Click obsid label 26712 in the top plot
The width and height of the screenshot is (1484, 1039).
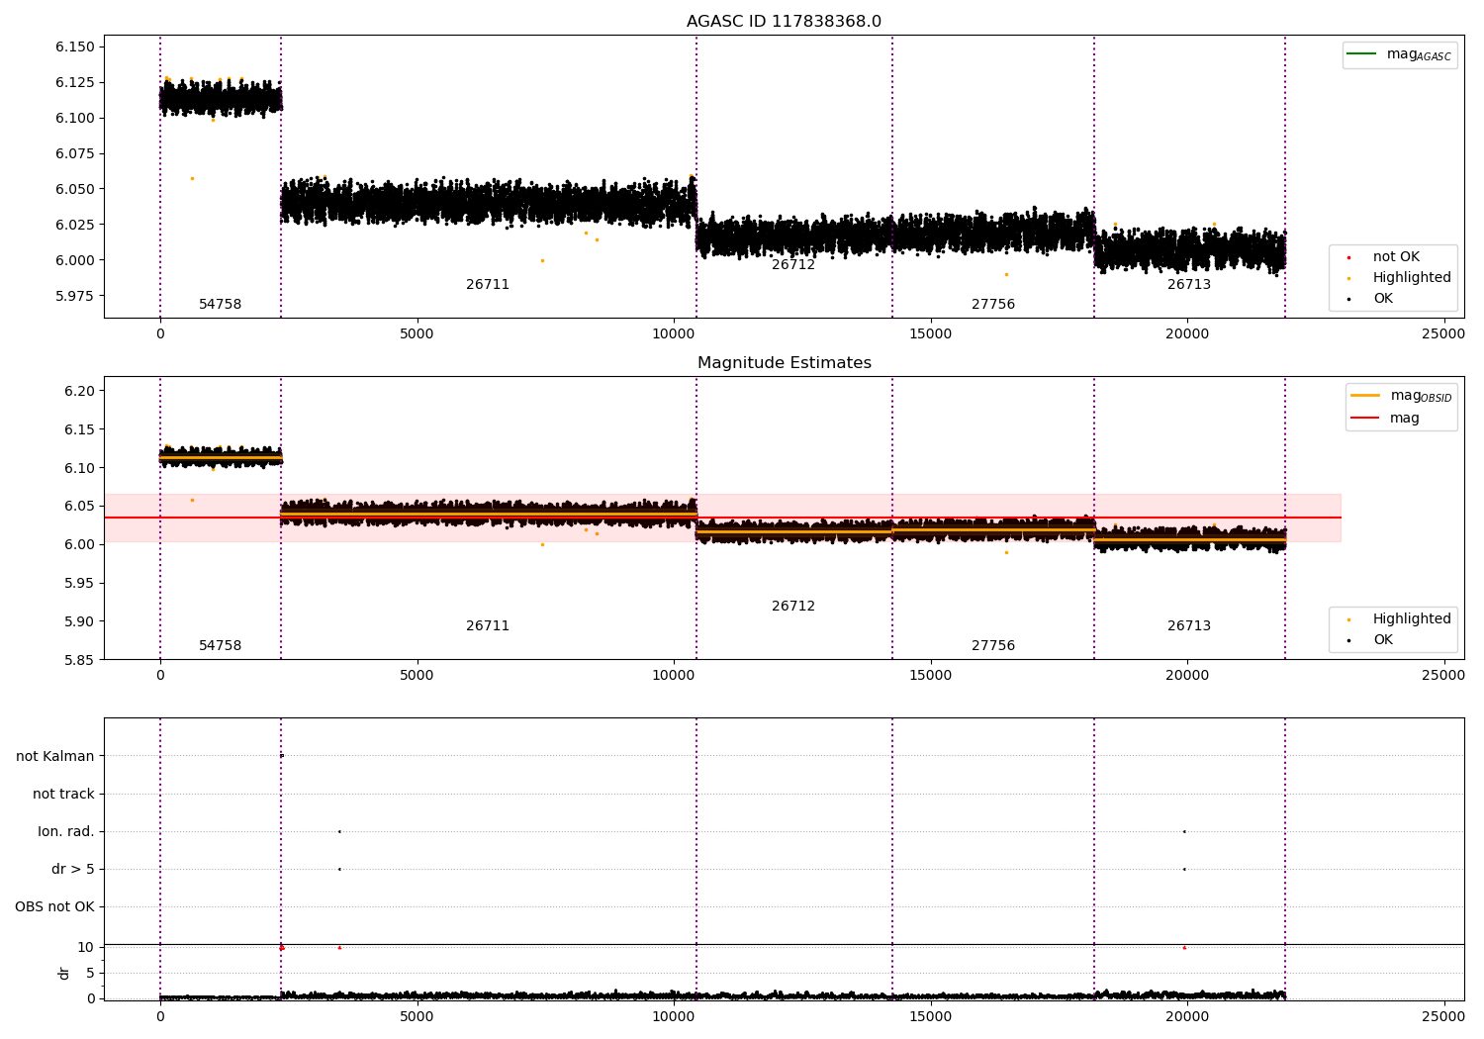click(x=793, y=265)
